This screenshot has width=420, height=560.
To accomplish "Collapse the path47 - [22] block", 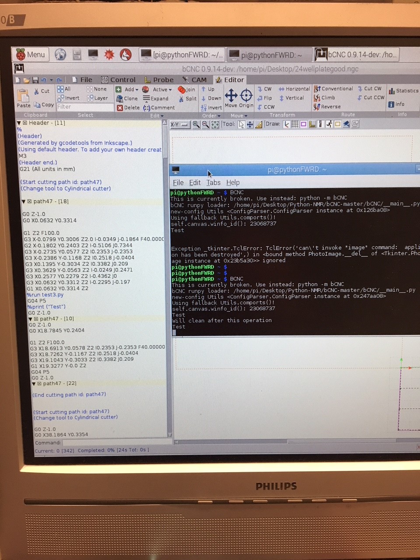I will click(x=34, y=384).
